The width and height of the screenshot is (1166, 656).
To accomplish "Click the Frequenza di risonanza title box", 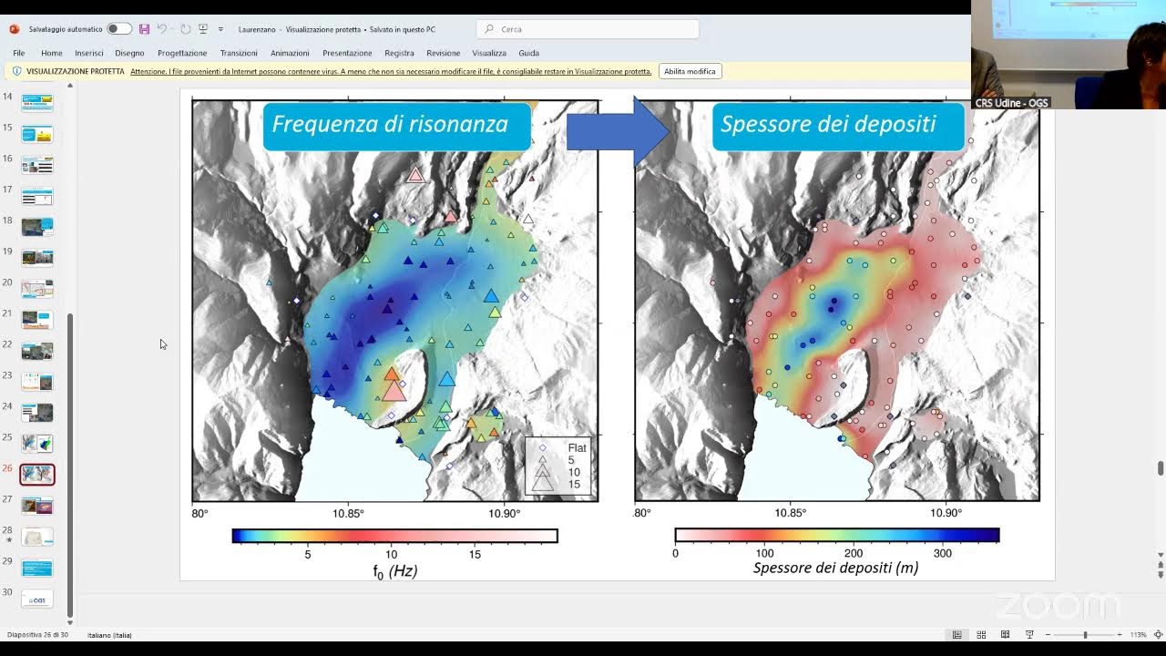I will [x=396, y=126].
